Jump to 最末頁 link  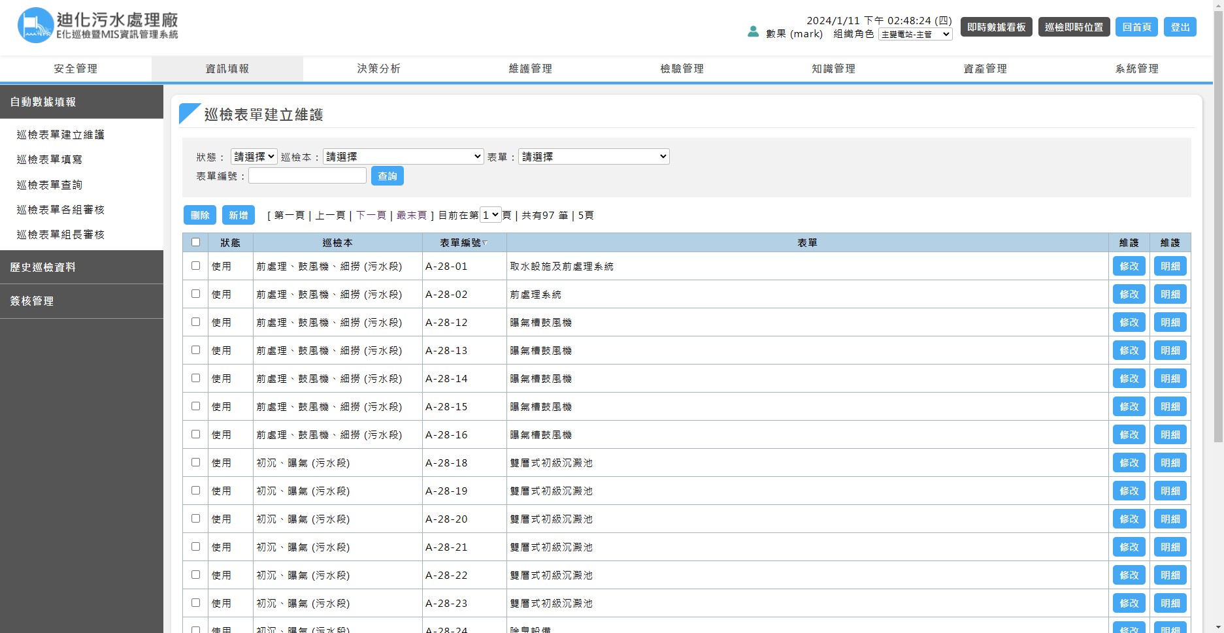point(412,215)
